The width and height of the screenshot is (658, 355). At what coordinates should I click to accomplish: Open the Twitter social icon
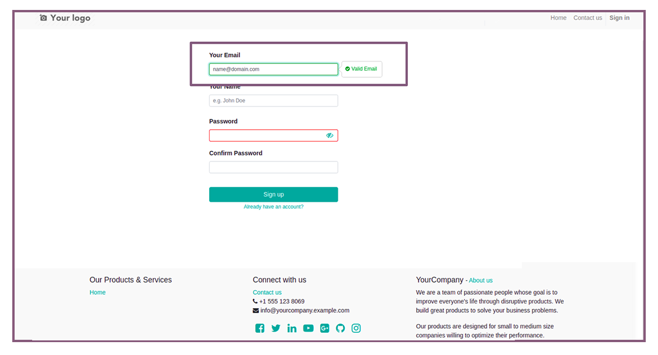(x=276, y=328)
